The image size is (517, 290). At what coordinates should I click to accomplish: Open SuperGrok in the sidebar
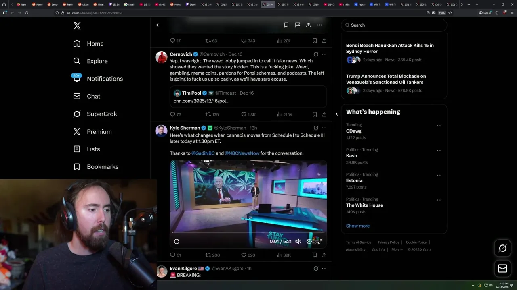point(95,114)
